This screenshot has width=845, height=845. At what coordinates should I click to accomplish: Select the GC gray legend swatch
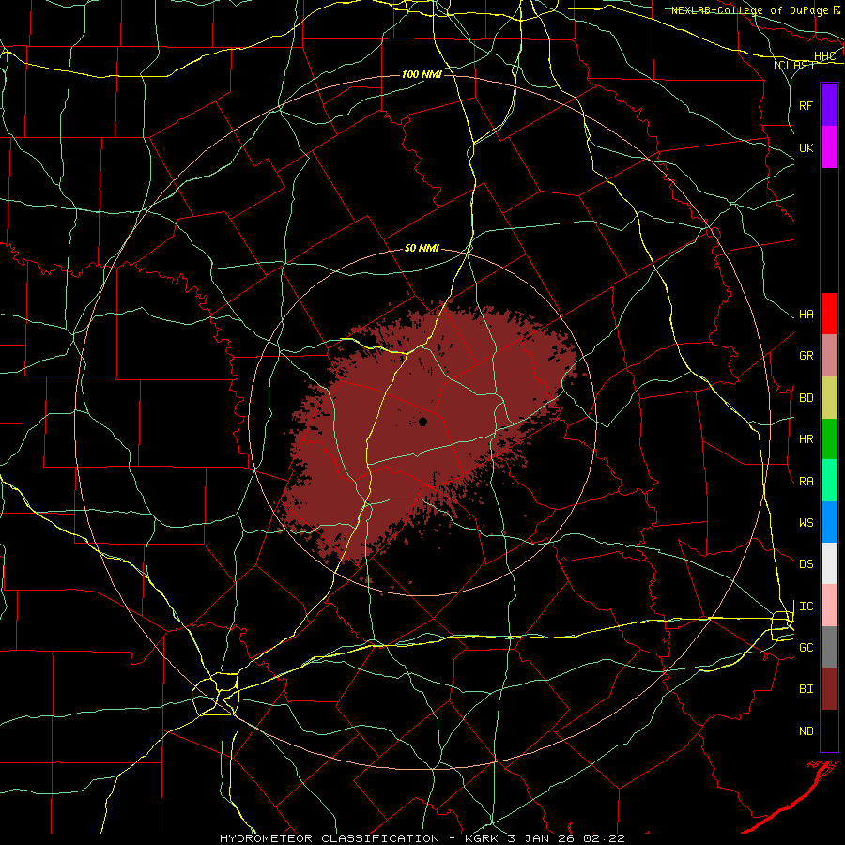click(829, 647)
